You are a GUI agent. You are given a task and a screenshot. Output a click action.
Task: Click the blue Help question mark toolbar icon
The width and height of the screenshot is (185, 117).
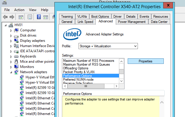(x=39, y=17)
